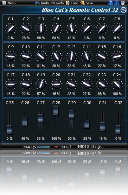Click the @ website icon

click(123, 3)
